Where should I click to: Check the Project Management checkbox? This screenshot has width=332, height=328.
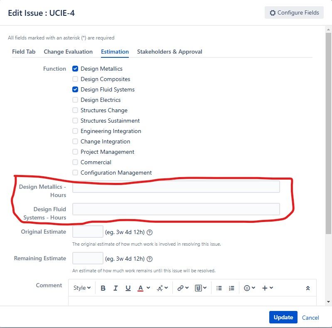[x=75, y=152]
